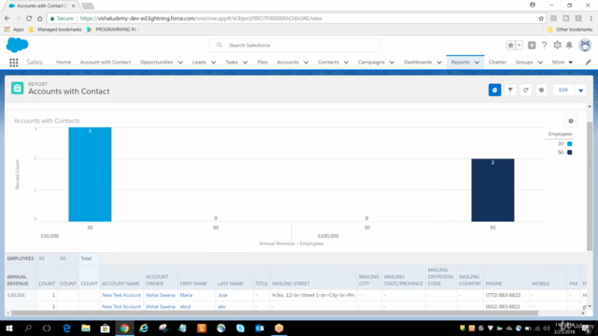Refresh the report results

click(x=526, y=90)
